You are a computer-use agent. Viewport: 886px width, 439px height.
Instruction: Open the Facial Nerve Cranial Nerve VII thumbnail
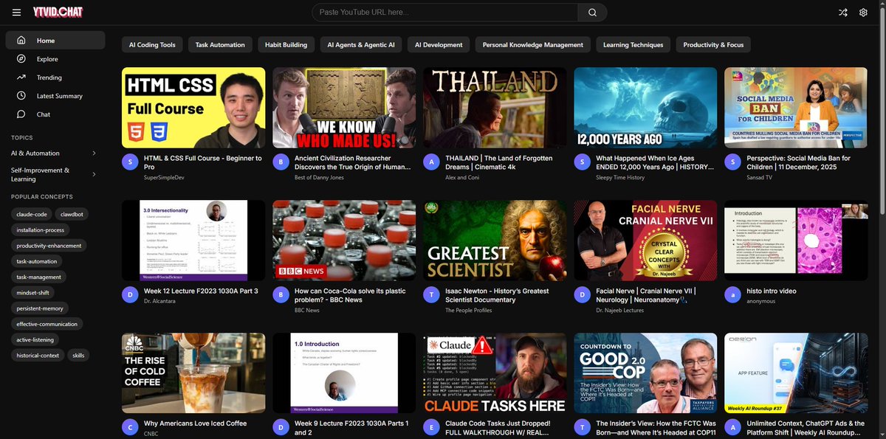tap(645, 241)
